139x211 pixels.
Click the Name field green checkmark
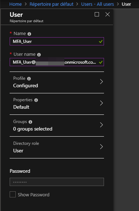(101, 41)
